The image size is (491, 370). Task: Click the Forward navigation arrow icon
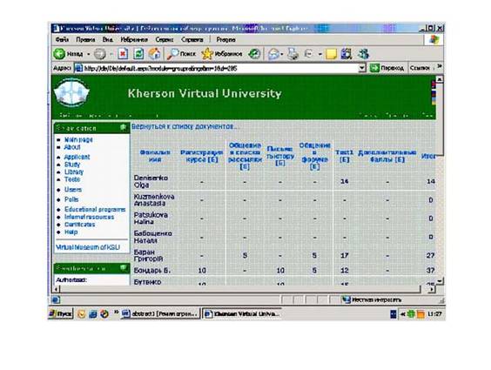click(100, 54)
